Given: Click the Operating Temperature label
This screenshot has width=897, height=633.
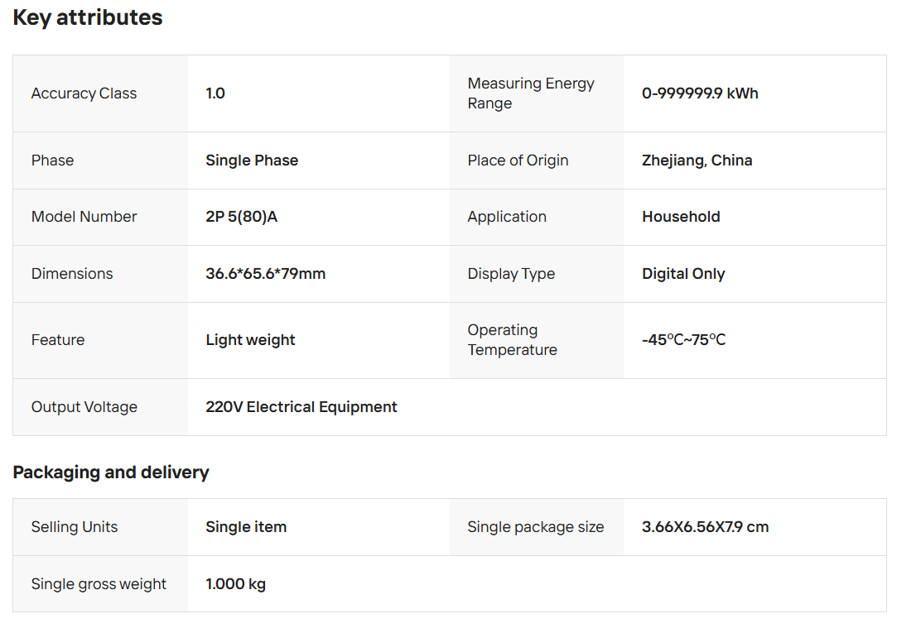Looking at the screenshot, I should pos(512,340).
